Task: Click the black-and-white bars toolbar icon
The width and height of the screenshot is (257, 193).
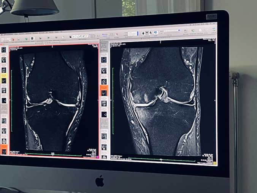Action: [32, 38]
